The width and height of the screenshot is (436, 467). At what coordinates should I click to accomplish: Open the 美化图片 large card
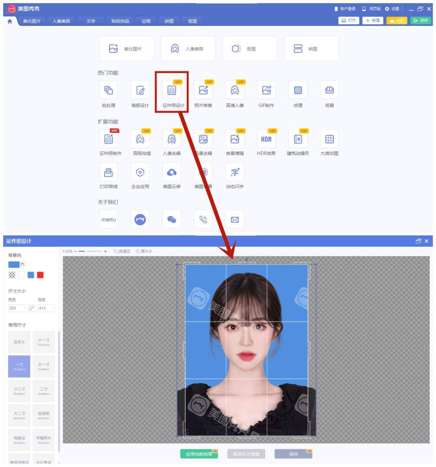point(127,49)
